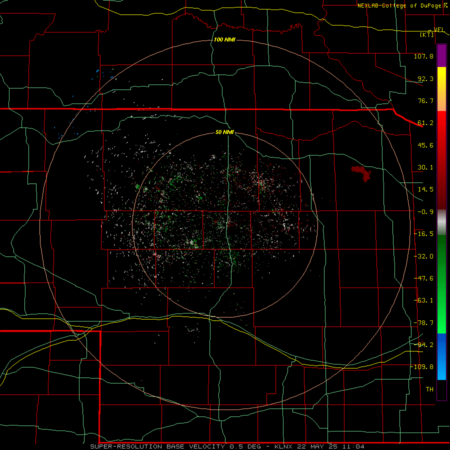450x450 pixels.
Task: Click the VEL legend title
Action: click(x=438, y=29)
